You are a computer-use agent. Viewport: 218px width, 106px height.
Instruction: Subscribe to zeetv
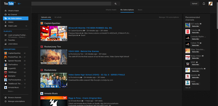[195, 84]
